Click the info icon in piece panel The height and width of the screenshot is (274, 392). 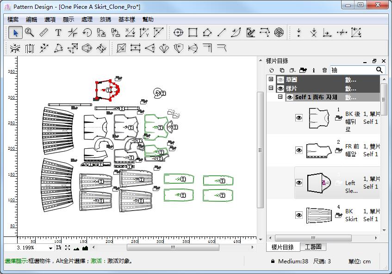[314, 70]
